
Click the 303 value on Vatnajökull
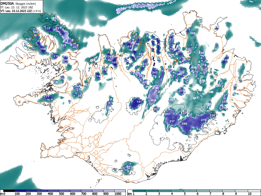click(167, 114)
